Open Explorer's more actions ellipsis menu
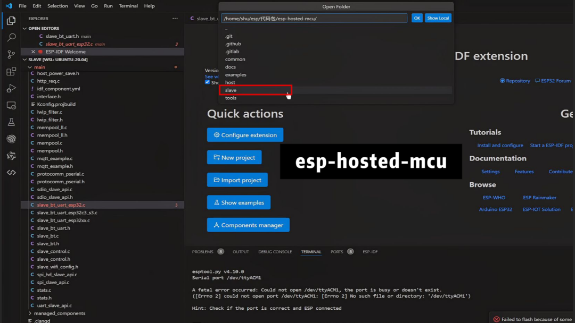This screenshot has height=323, width=575. coord(175,18)
